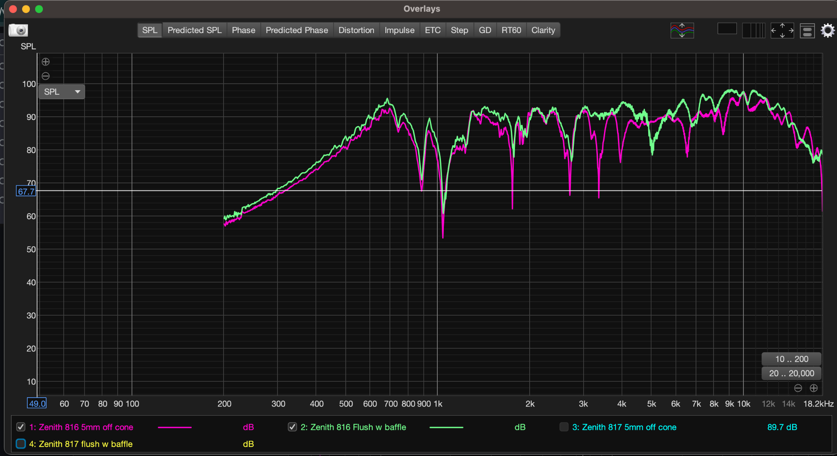Open the RT60 tab
The image size is (837, 456).
(x=511, y=30)
